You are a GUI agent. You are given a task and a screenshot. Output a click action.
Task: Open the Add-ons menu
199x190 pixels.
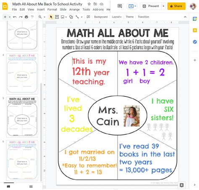(98, 10)
